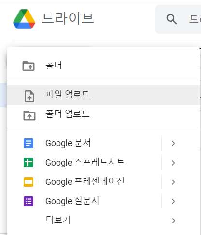The height and width of the screenshot is (235, 201).
Task: Click the file upload icon
Action: (29, 96)
